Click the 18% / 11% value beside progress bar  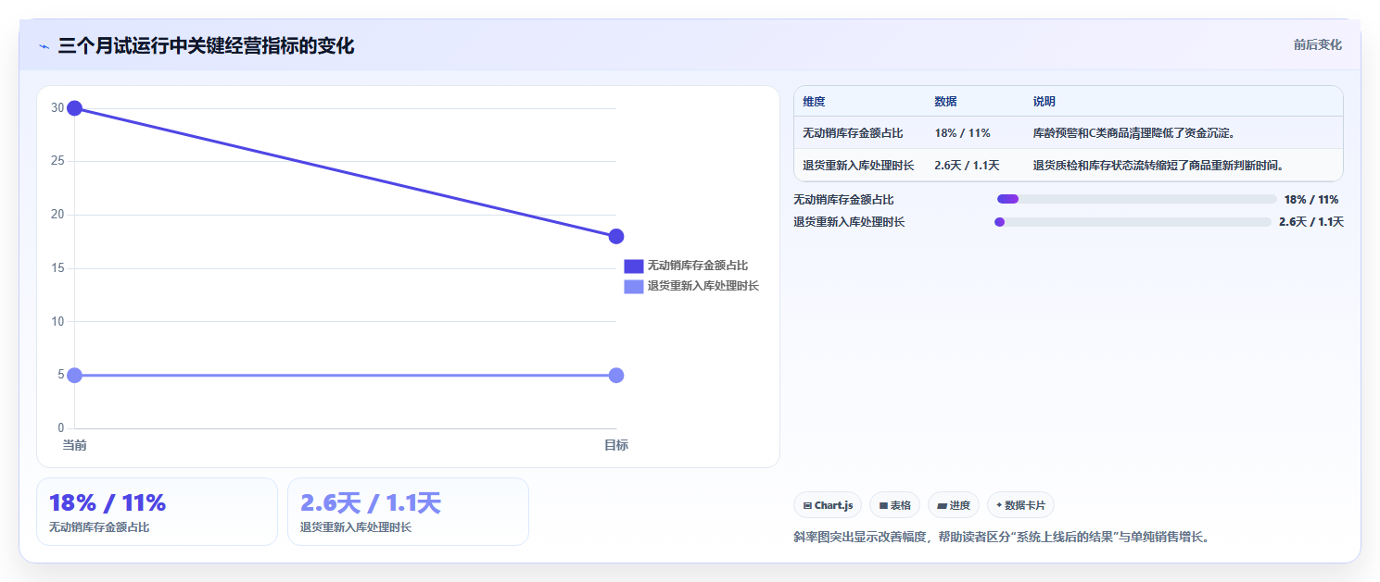point(1311,199)
